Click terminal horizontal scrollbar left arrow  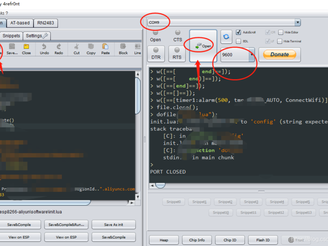pyautogui.click(x=152, y=185)
